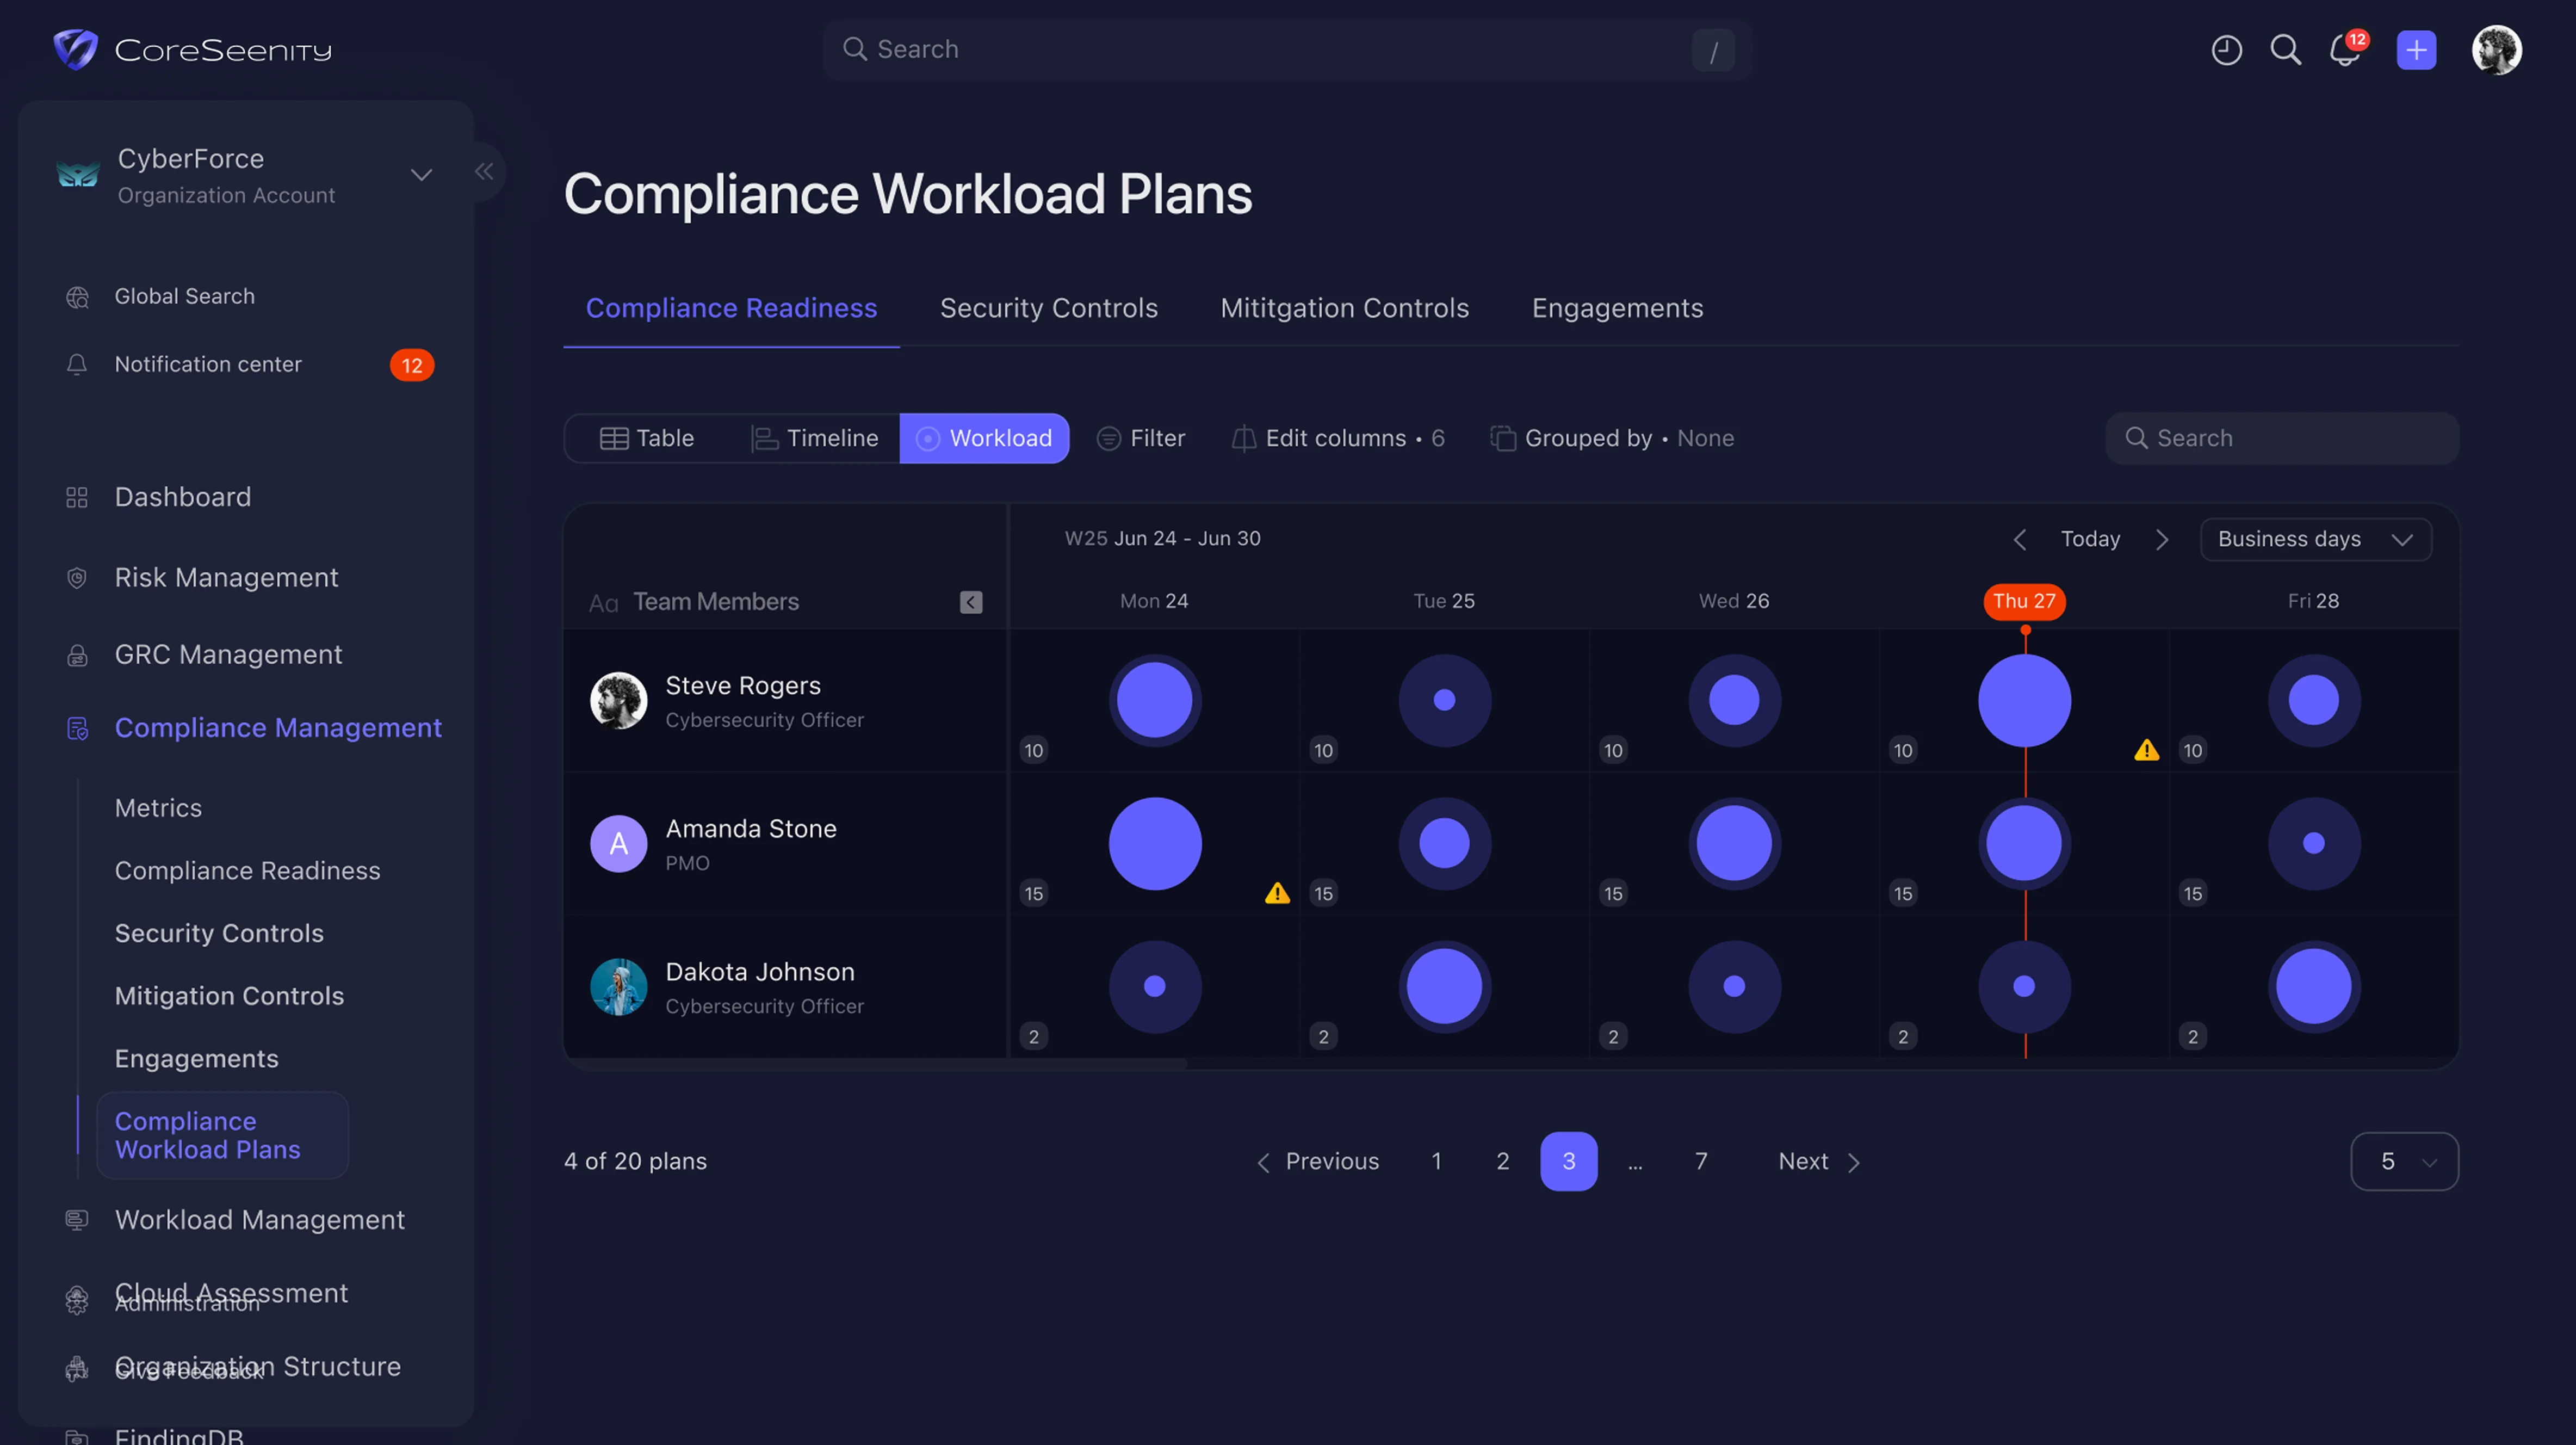
Task: Open Edit columns options
Action: coord(1338,438)
